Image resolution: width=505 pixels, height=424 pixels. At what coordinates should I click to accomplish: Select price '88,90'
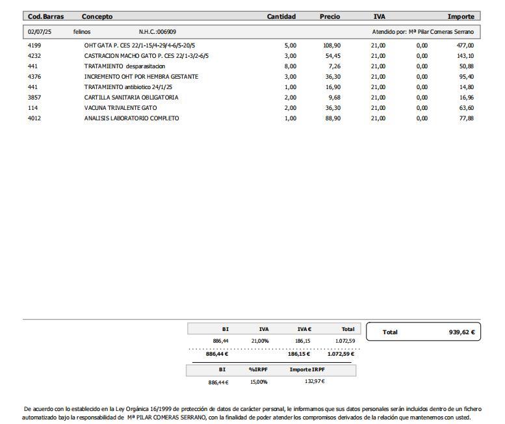(333, 118)
